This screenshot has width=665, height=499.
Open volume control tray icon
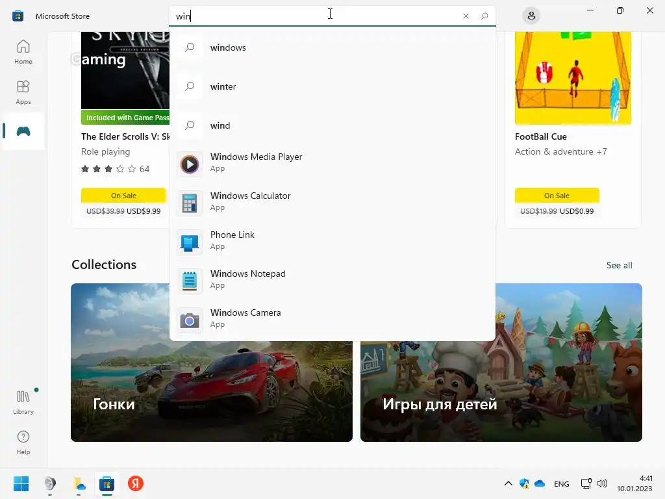(602, 483)
